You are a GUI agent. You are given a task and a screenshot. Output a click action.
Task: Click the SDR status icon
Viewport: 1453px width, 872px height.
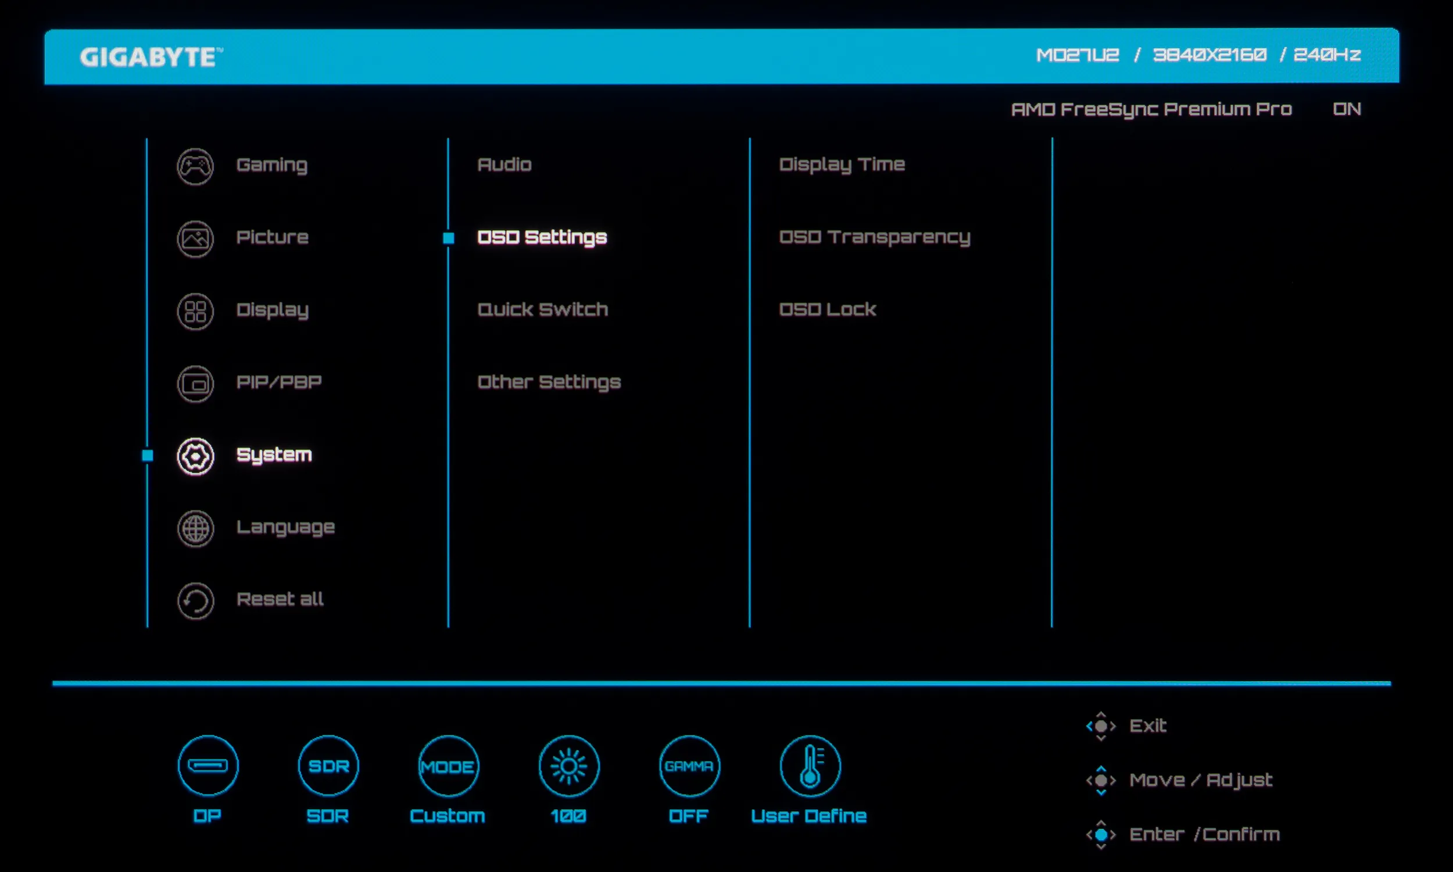[328, 765]
